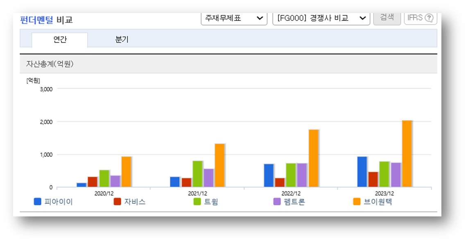468x243 pixels.
Task: Click the orange 브이원텍 bar for 2020/12
Action: 126,172
